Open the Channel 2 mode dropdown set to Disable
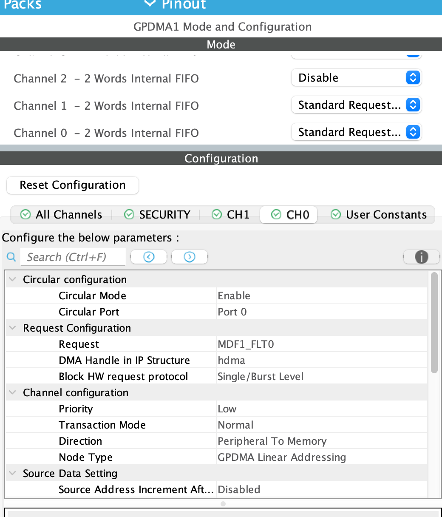This screenshot has width=442, height=517. pyautogui.click(x=356, y=77)
